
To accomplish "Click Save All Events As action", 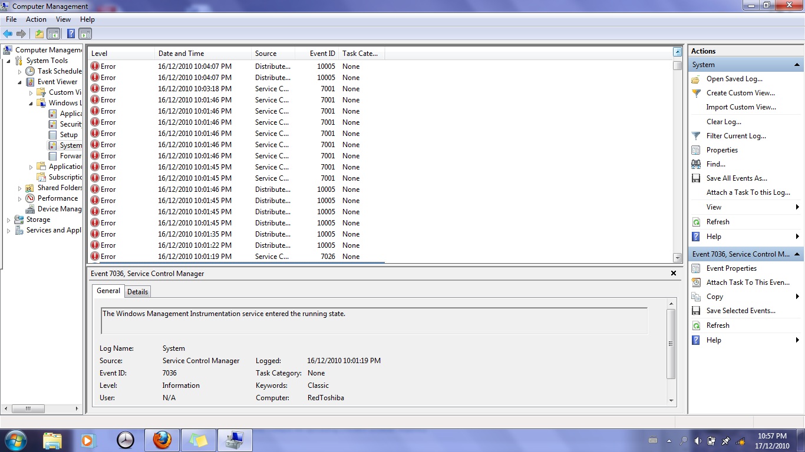I will [x=737, y=178].
